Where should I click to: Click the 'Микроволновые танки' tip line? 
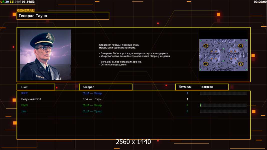[135, 56]
